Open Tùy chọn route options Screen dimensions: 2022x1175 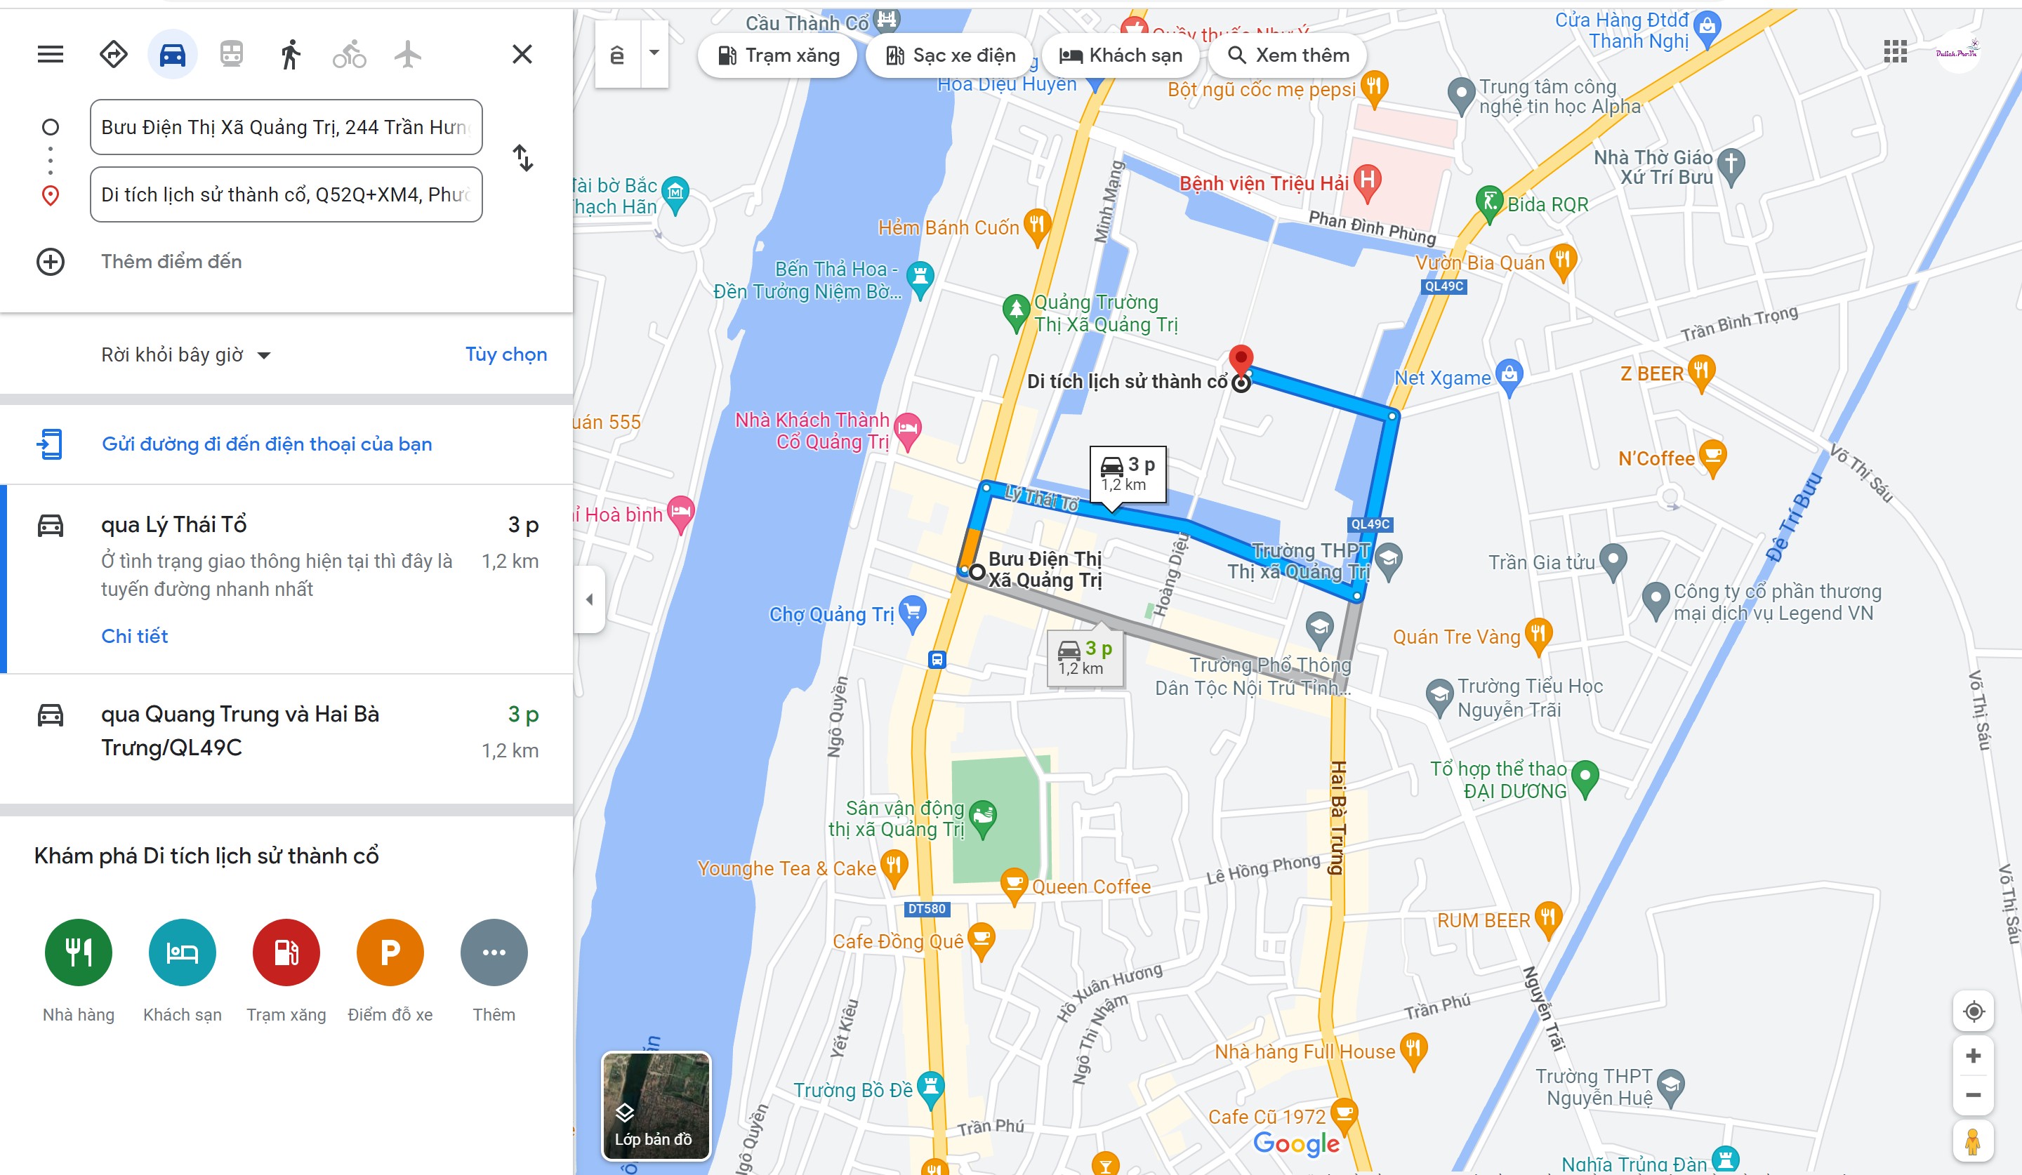coord(505,354)
